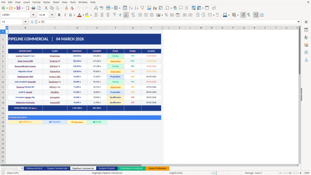Open background color dropdown arrow
The height and width of the screenshot is (175, 311).
coord(91,15)
